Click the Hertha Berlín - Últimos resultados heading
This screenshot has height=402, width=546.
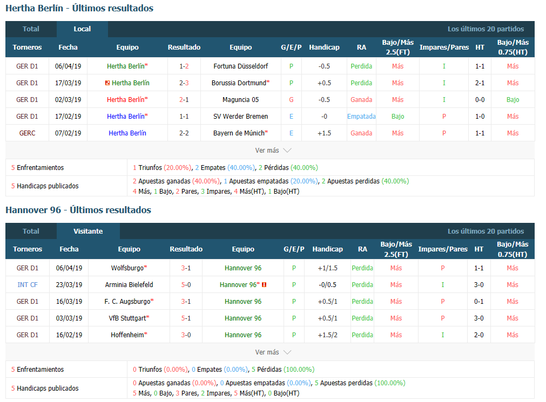[79, 8]
